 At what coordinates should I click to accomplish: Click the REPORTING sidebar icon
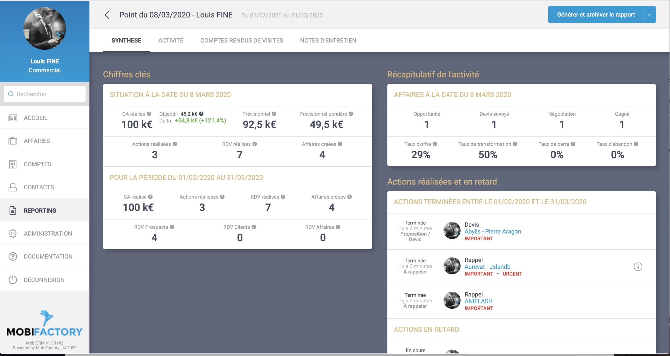(12, 210)
